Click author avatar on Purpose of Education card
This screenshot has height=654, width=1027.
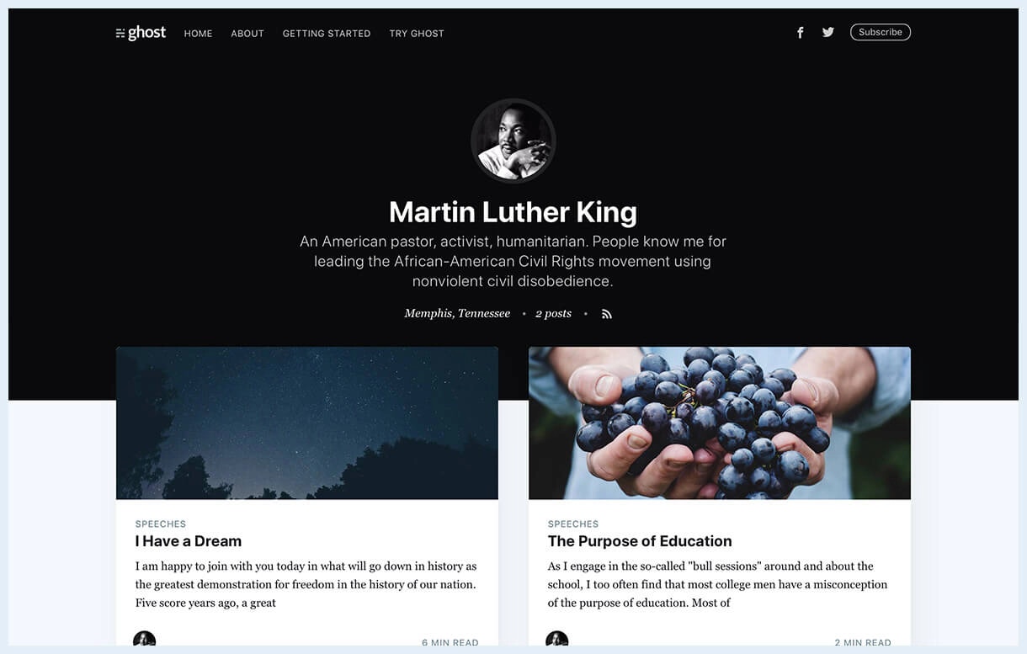(557, 639)
